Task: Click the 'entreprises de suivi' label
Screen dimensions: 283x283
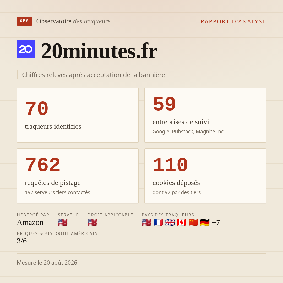Action: click(181, 122)
